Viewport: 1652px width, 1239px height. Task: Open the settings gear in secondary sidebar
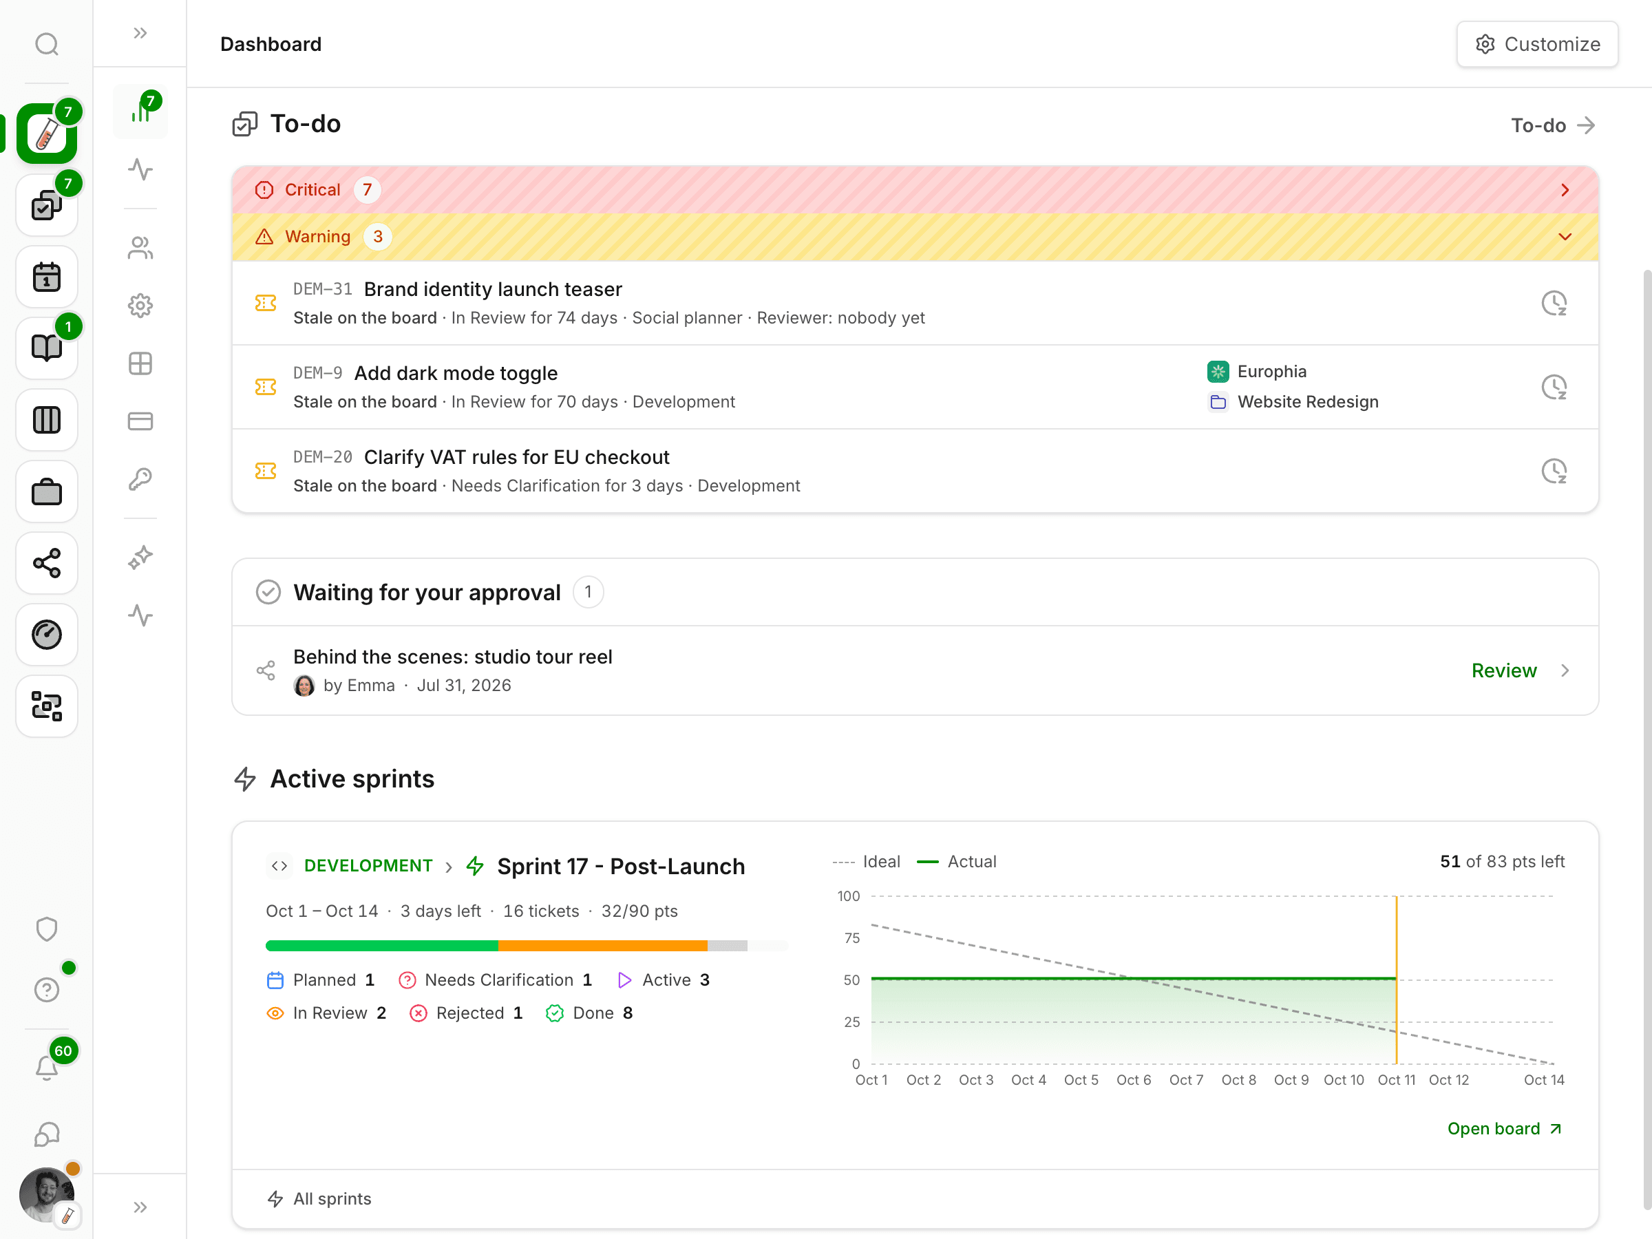point(140,306)
